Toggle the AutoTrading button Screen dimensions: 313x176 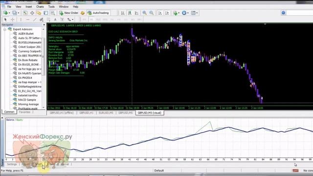98,13
